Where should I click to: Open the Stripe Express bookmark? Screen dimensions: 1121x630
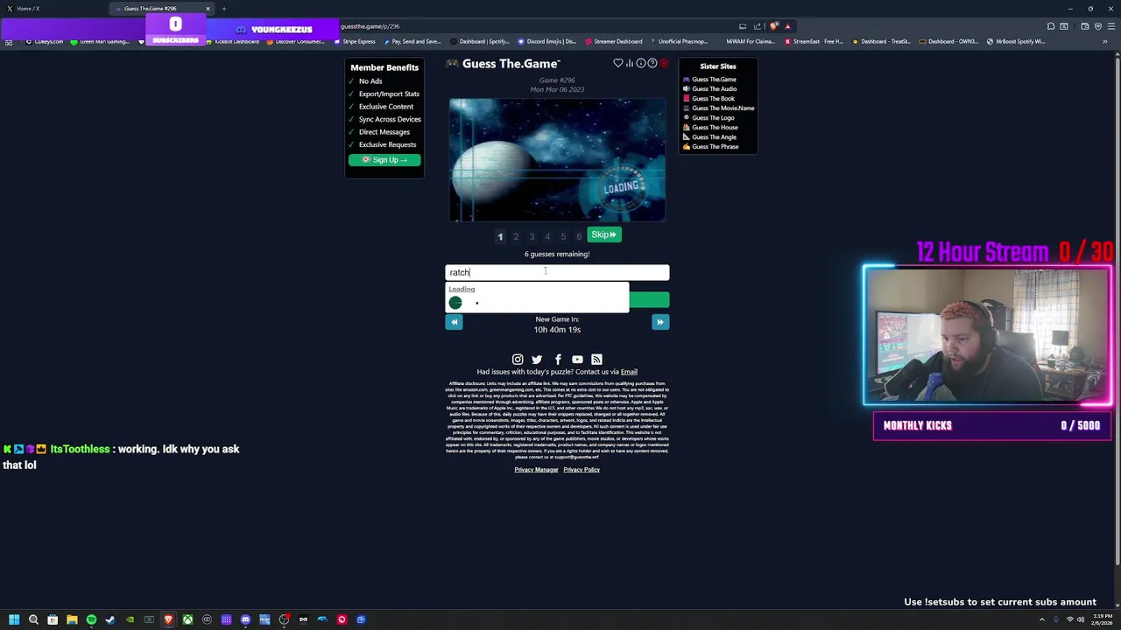coord(355,41)
